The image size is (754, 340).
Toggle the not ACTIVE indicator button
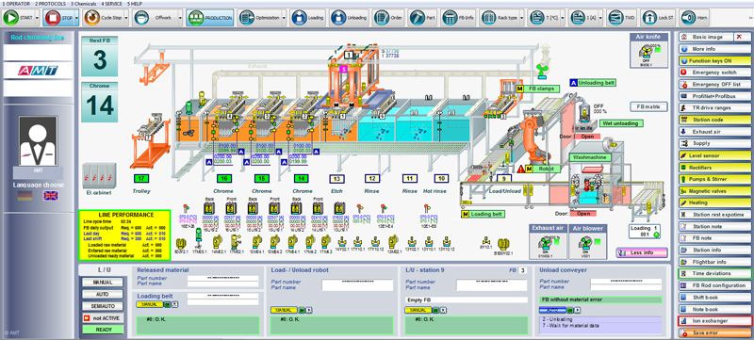(102, 318)
